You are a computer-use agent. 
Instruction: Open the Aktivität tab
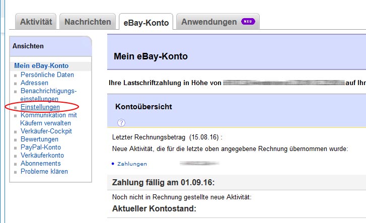[36, 22]
